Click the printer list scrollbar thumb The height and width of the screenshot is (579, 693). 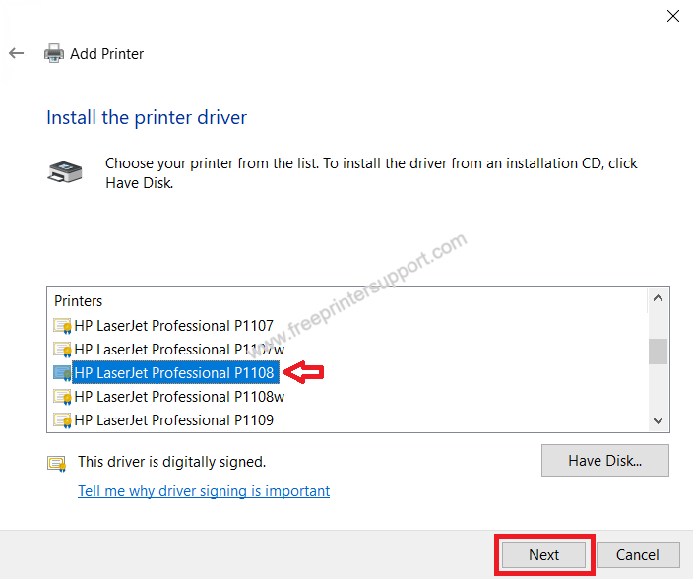tap(658, 351)
